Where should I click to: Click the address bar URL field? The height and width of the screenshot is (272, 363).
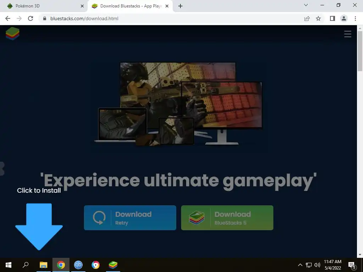[171, 18]
